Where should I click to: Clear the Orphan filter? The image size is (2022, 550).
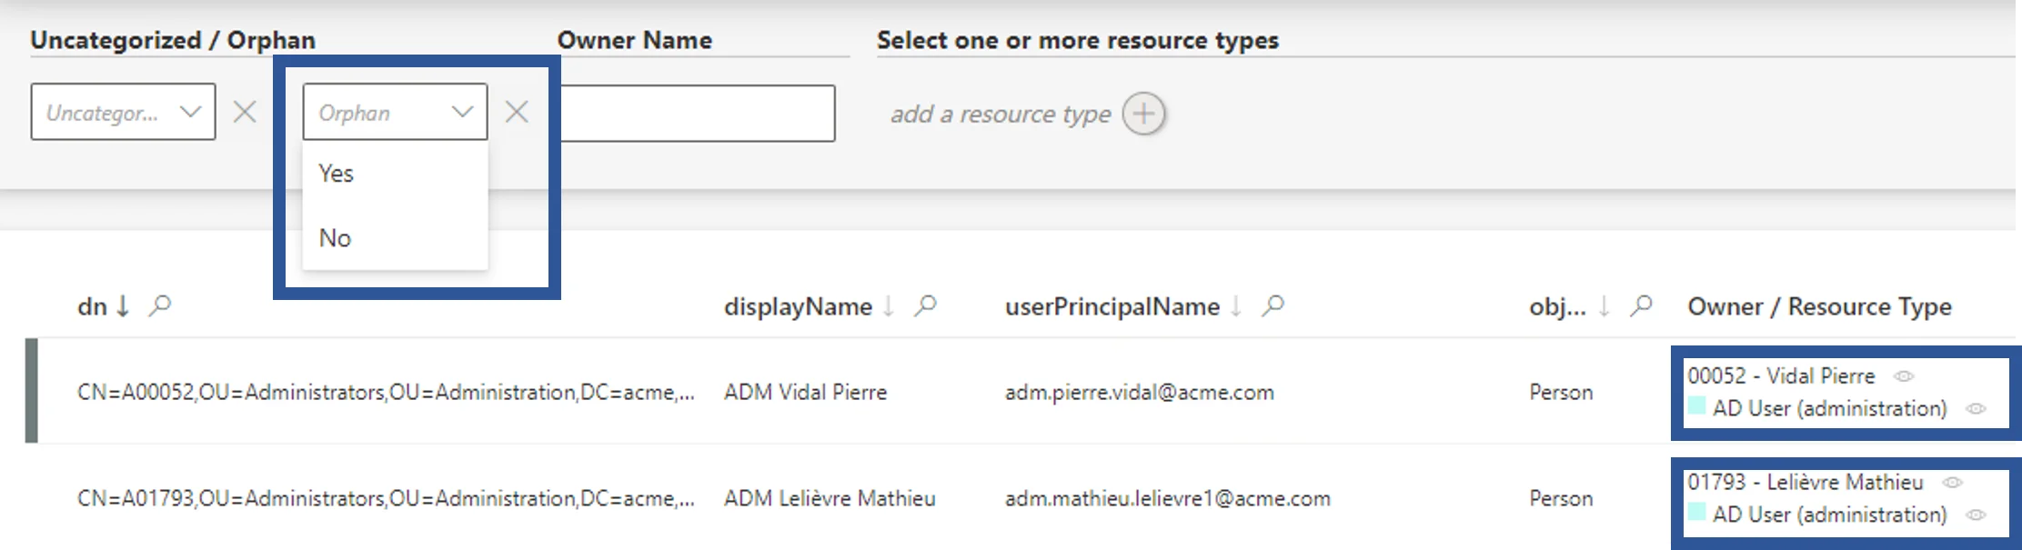coord(517,112)
